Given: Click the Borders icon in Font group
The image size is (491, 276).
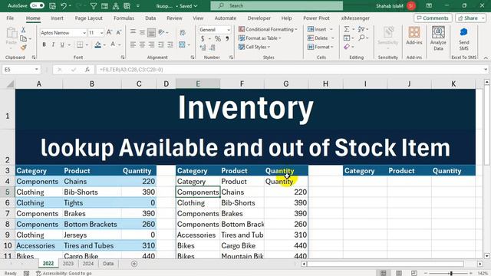Looking at the screenshot, I should (80, 44).
